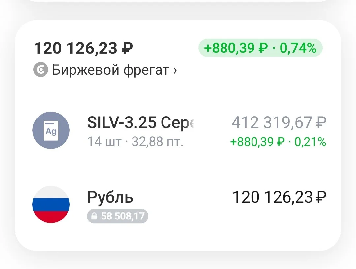Tap the Russian flag currency icon
The width and height of the screenshot is (356, 269).
pyautogui.click(x=51, y=204)
